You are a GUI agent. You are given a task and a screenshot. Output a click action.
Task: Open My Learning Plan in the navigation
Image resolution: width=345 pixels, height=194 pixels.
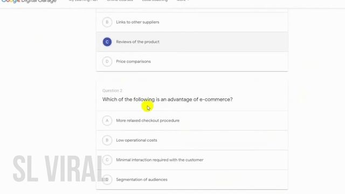(x=83, y=1)
